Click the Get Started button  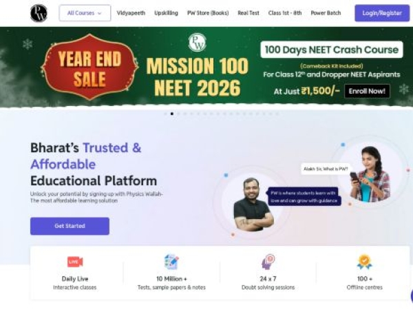70,226
